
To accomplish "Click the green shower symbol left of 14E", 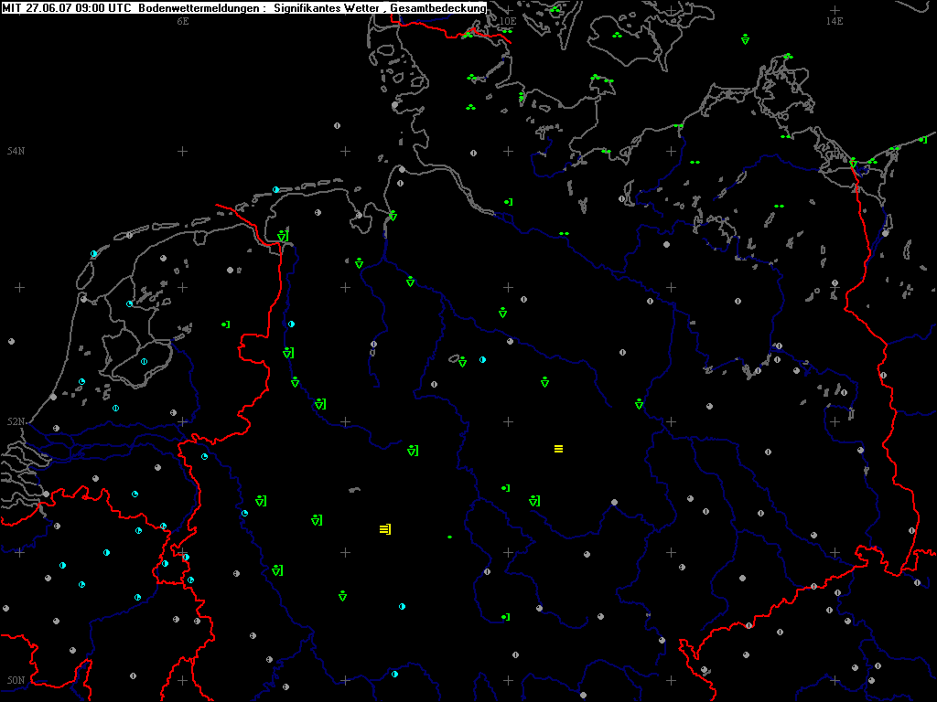I will 745,39.
